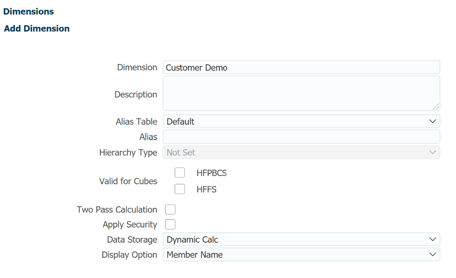Enable the HFPBCS cube checkbox

click(x=179, y=172)
